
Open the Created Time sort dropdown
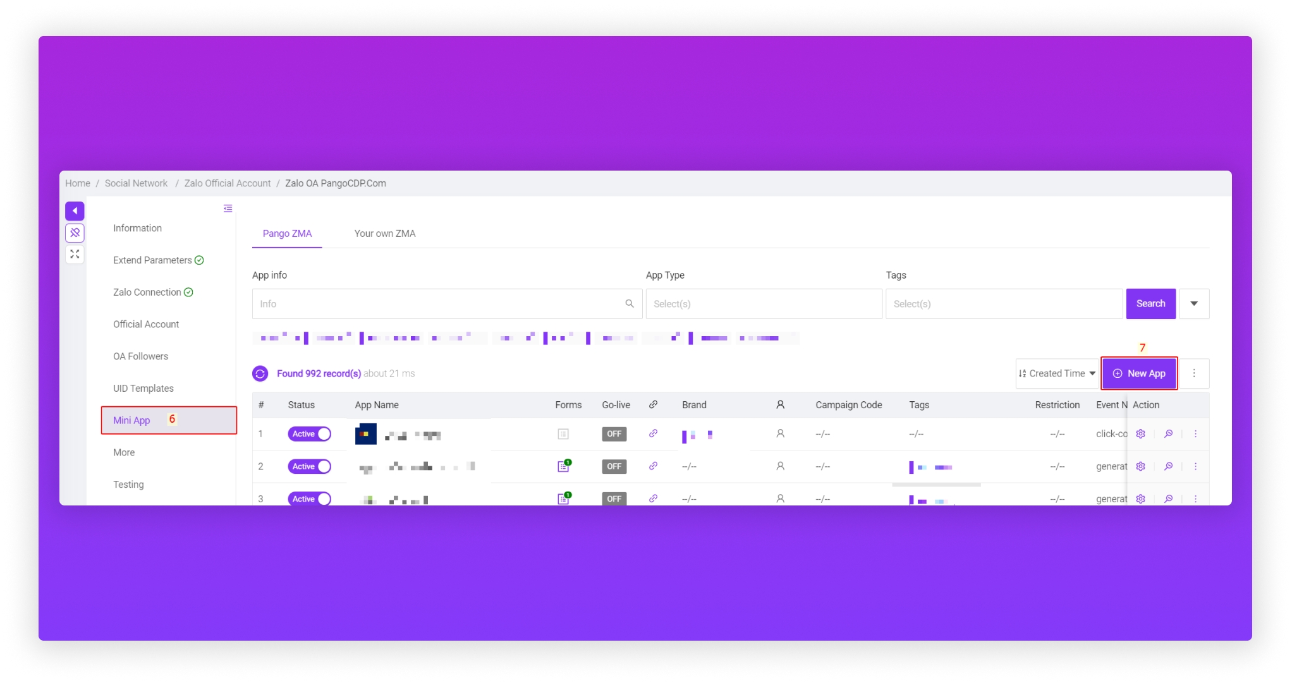coord(1057,373)
